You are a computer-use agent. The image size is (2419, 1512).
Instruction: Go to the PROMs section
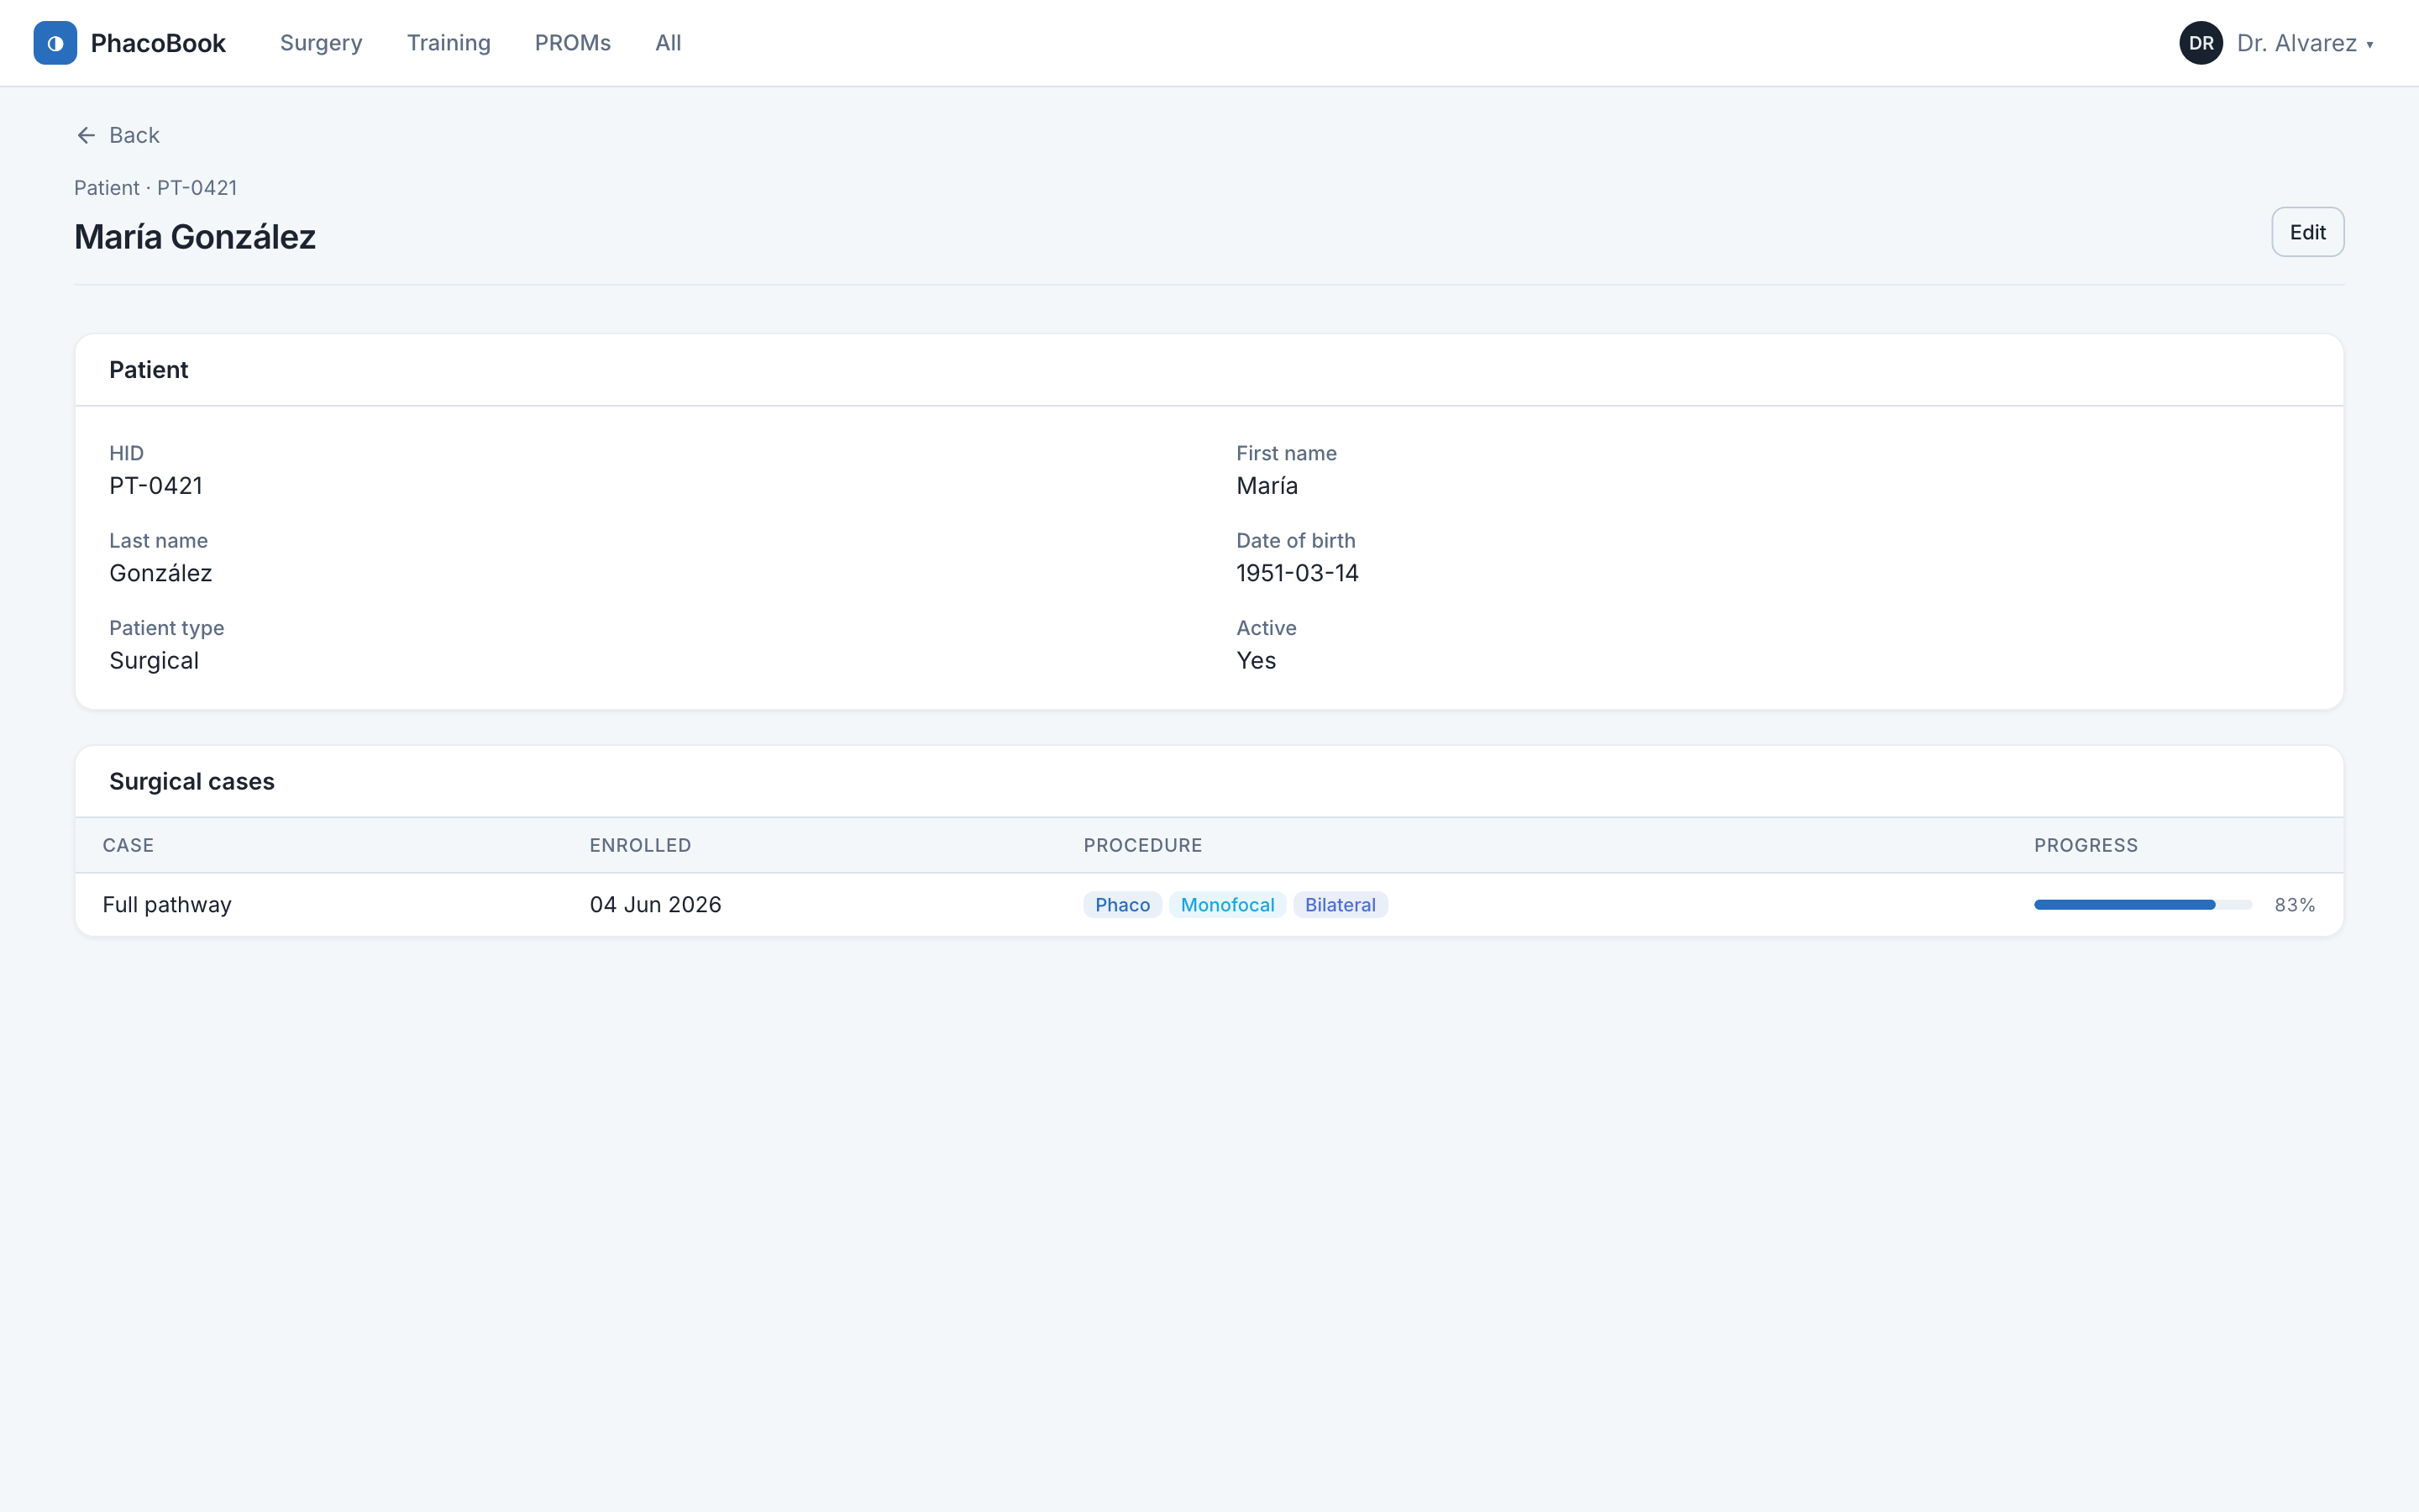573,43
